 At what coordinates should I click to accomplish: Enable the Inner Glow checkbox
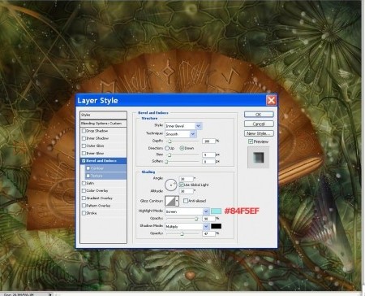pos(84,153)
